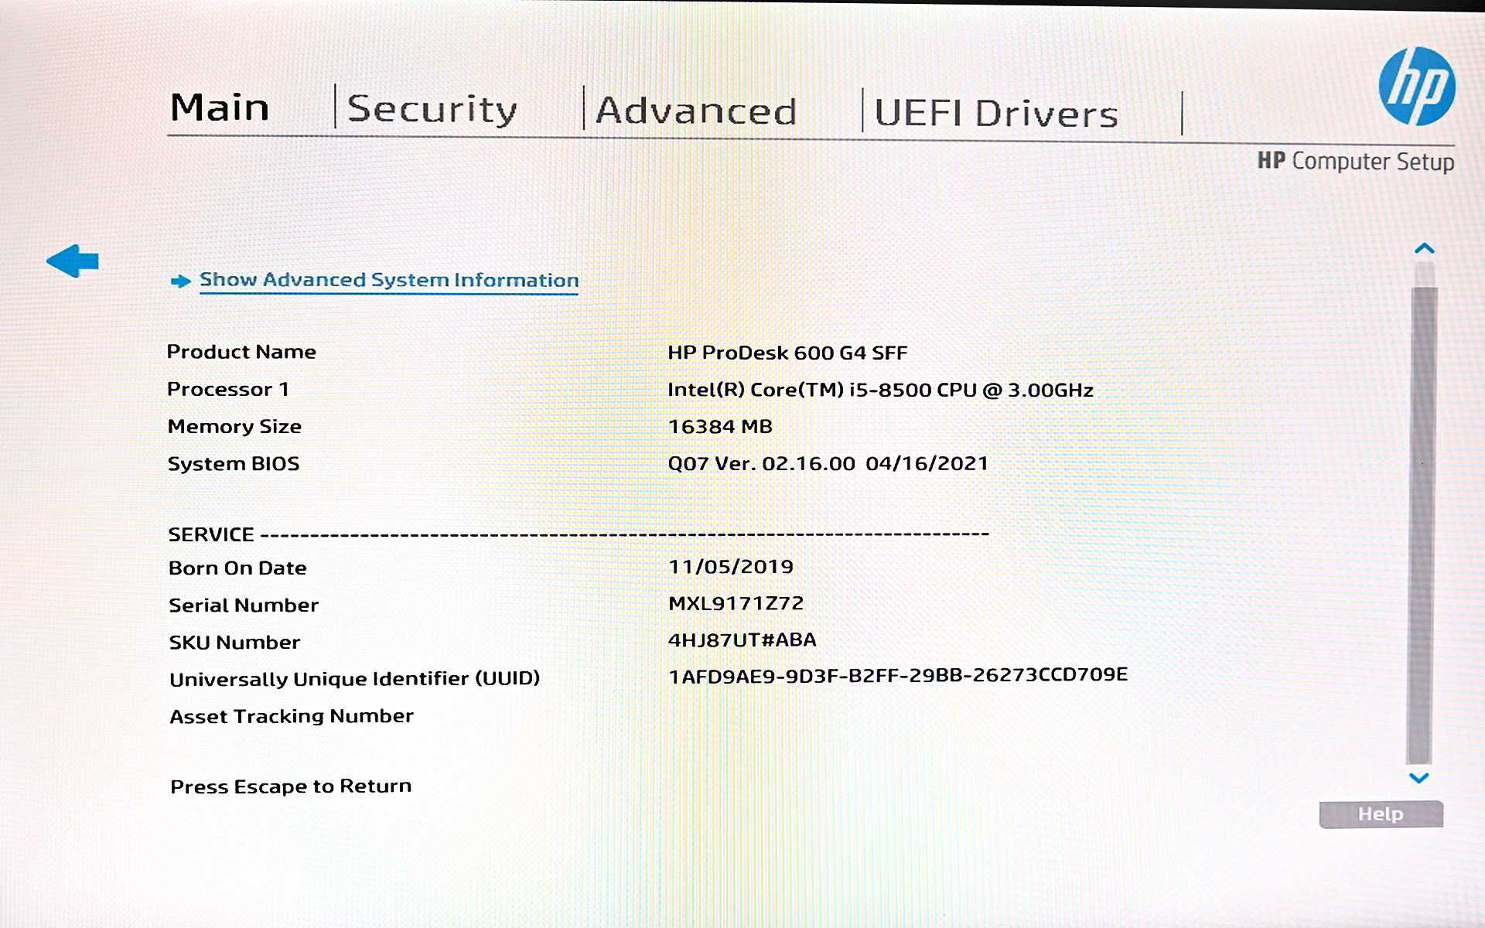The image size is (1485, 928).
Task: Select the Product Name label
Action: coord(241,352)
